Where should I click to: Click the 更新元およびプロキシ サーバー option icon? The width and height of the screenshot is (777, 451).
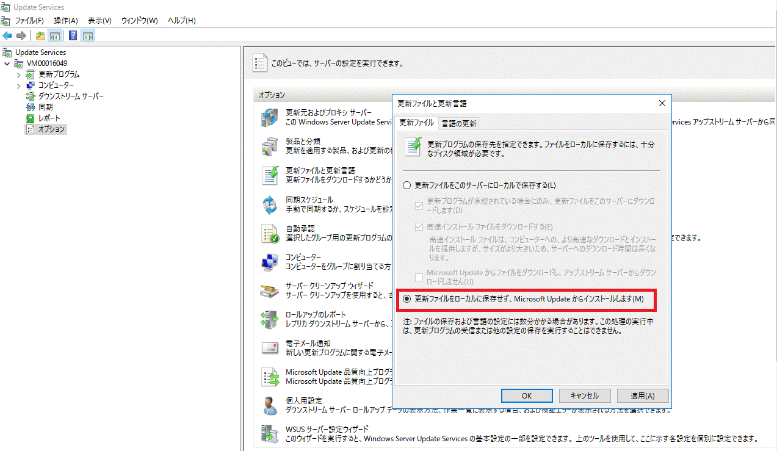(x=270, y=117)
